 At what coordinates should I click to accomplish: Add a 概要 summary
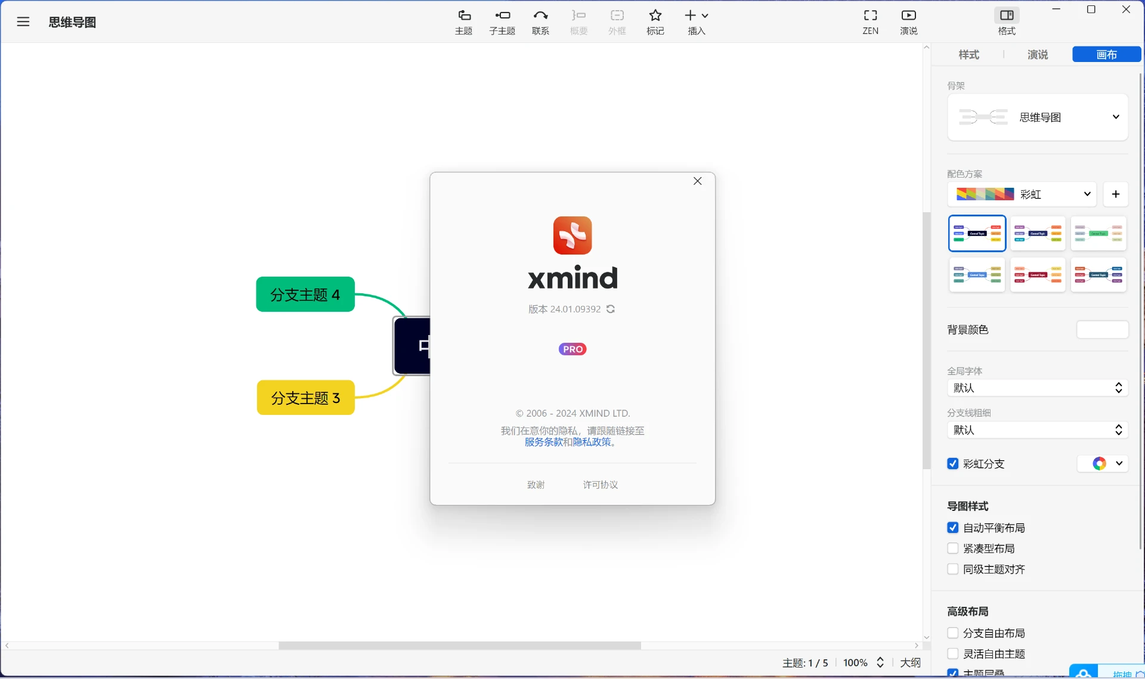(x=578, y=22)
